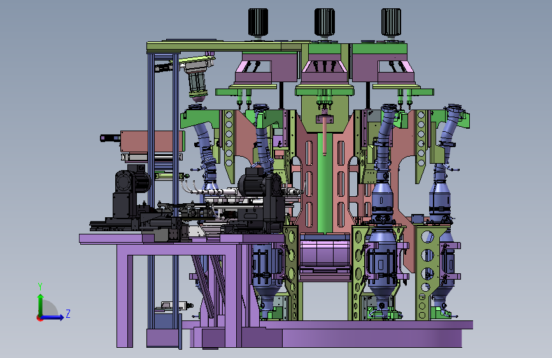Image resolution: width=552 pixels, height=358 pixels.
Task: Click the green Y axis of the view triad
Action: pyautogui.click(x=41, y=305)
